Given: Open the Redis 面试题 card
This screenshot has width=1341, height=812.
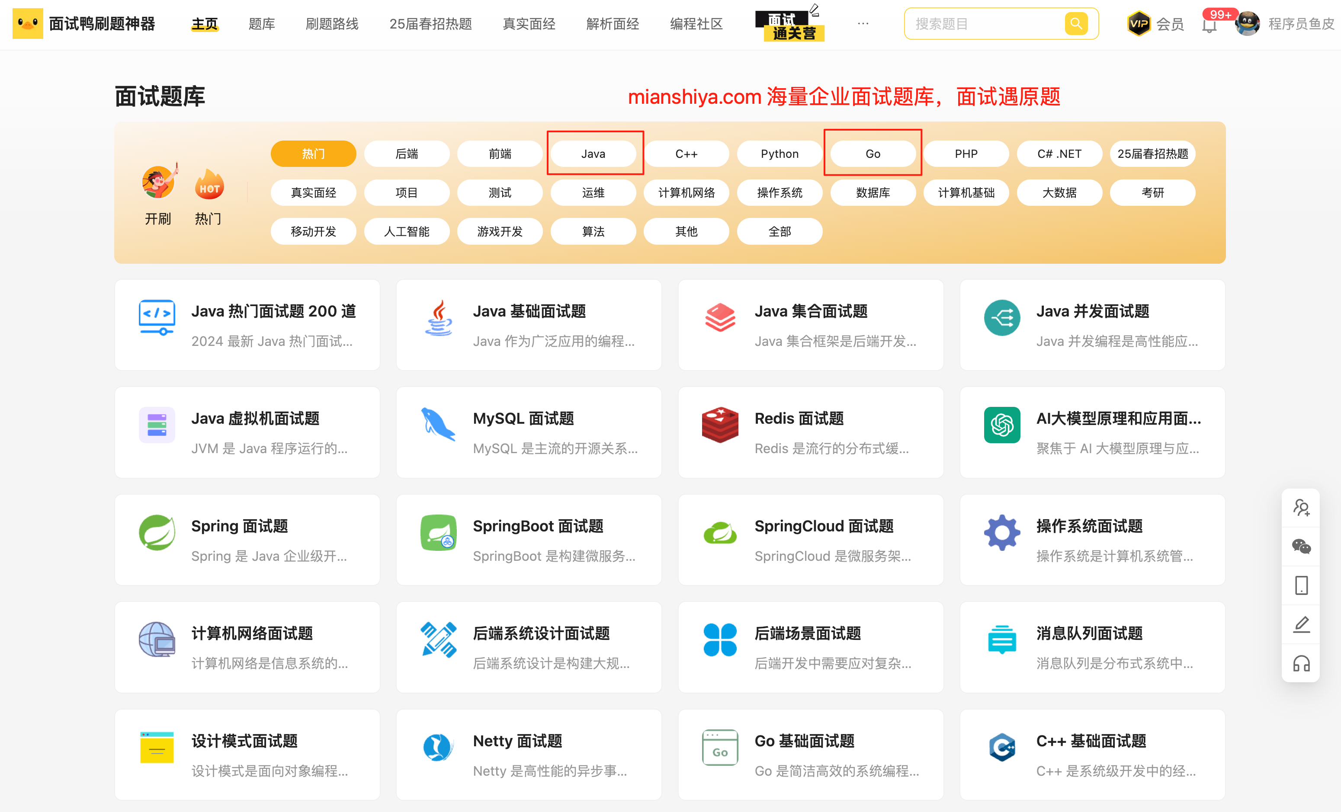Looking at the screenshot, I should pyautogui.click(x=810, y=432).
